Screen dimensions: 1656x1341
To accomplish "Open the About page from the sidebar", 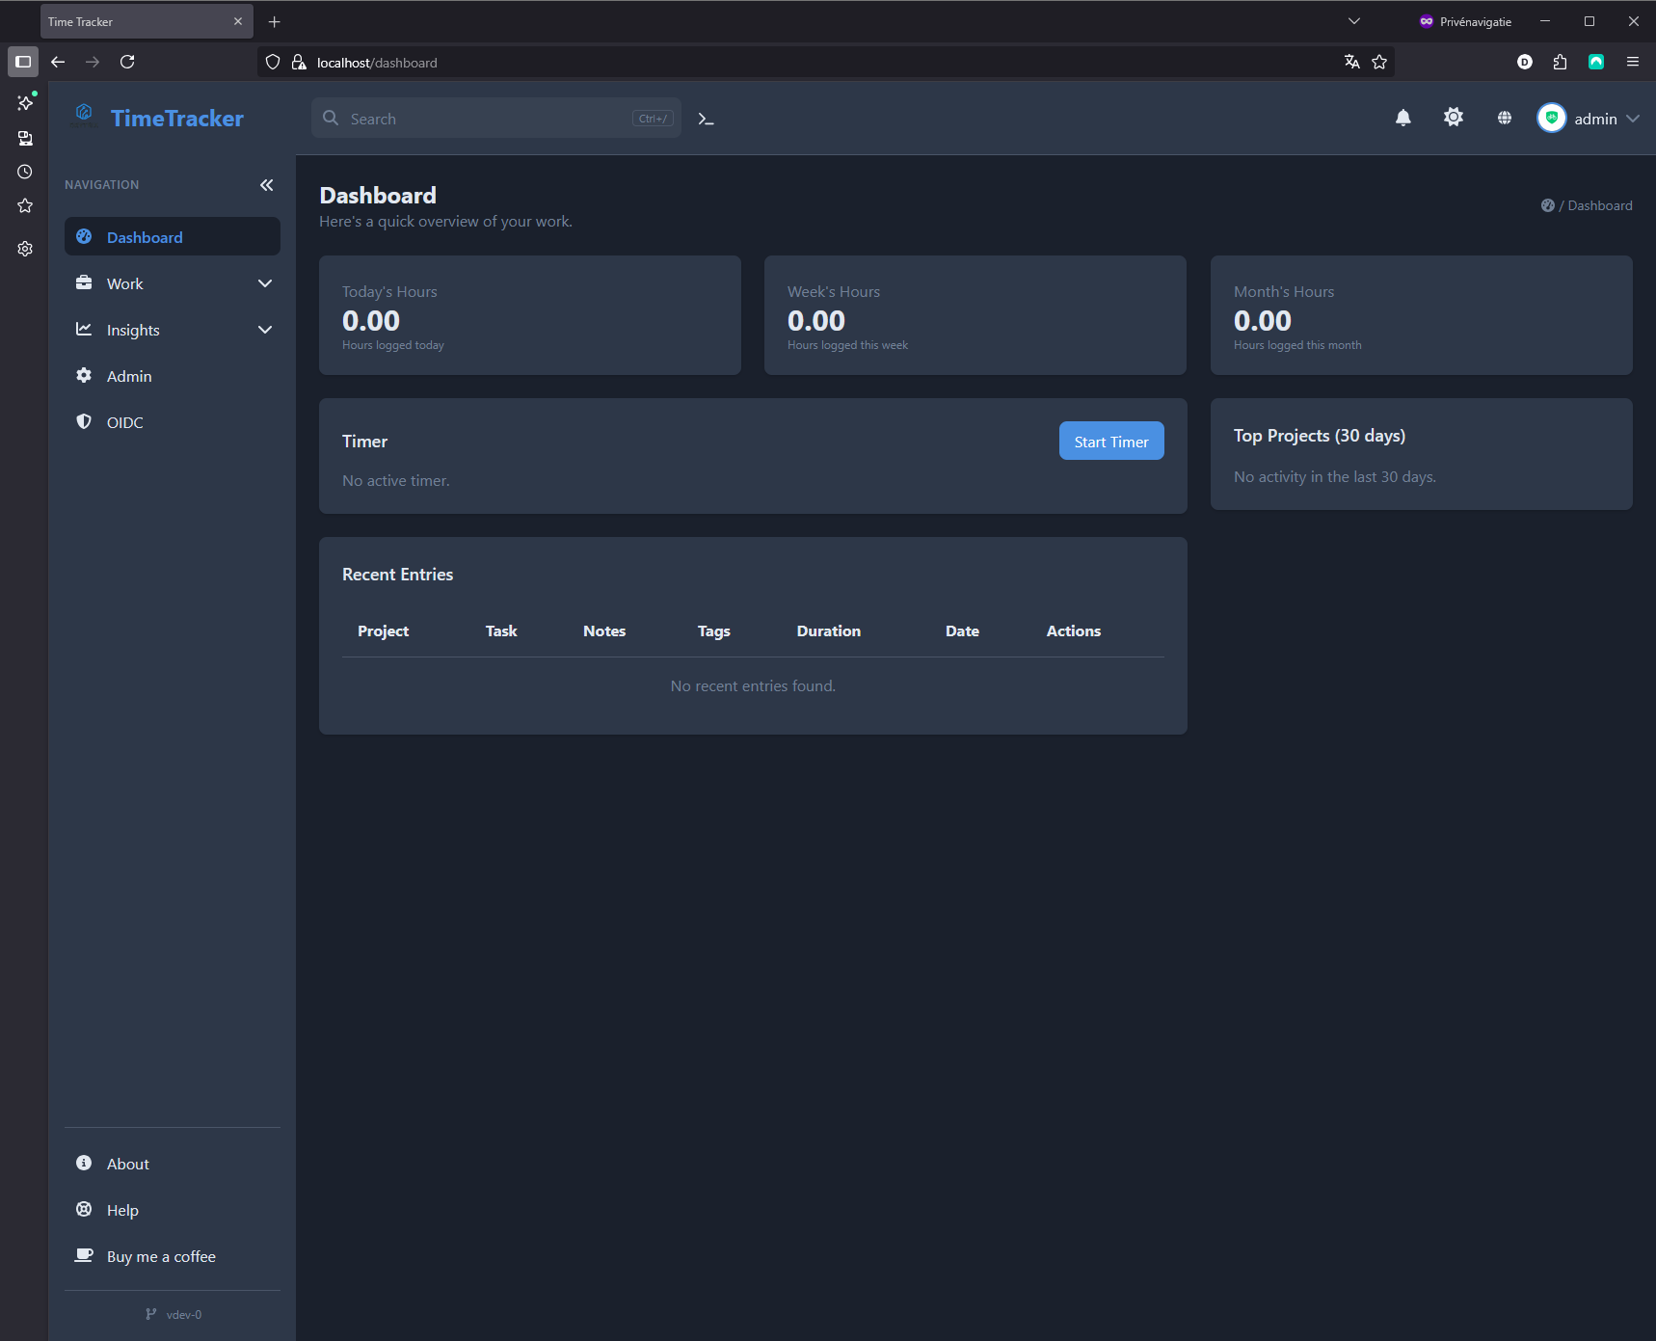I will click(127, 1164).
